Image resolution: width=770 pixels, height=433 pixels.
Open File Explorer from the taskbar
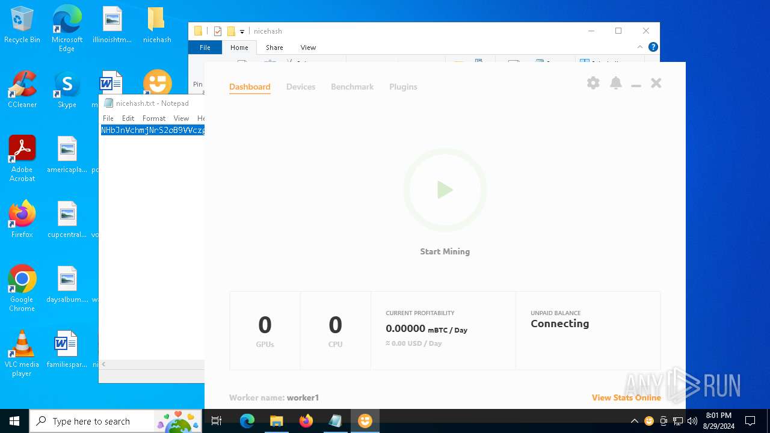(277, 421)
